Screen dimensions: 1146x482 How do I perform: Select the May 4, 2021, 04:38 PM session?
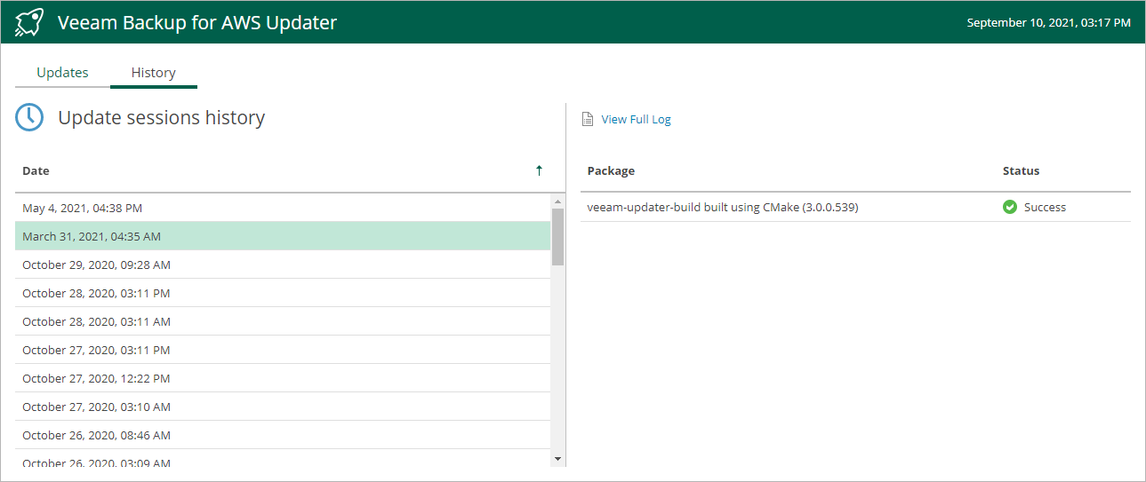pyautogui.click(x=82, y=208)
